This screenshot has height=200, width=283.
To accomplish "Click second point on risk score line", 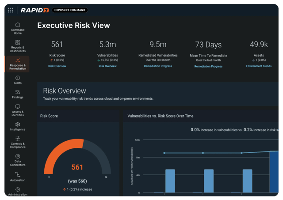I will pos(203,153).
